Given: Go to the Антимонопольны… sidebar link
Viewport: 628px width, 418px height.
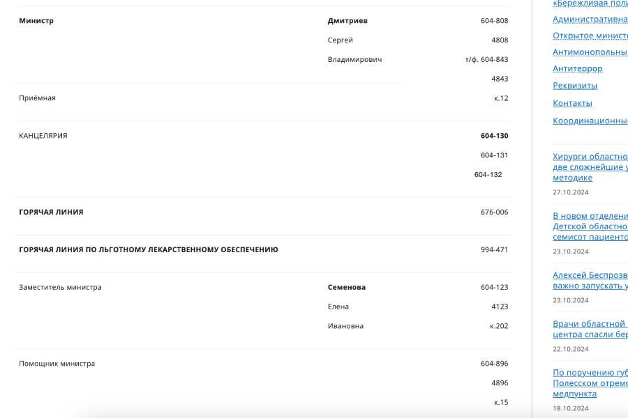Looking at the screenshot, I should pos(590,52).
